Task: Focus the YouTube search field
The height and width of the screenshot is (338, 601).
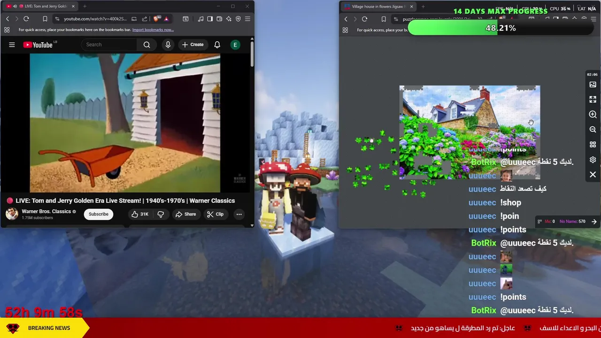Action: point(109,45)
